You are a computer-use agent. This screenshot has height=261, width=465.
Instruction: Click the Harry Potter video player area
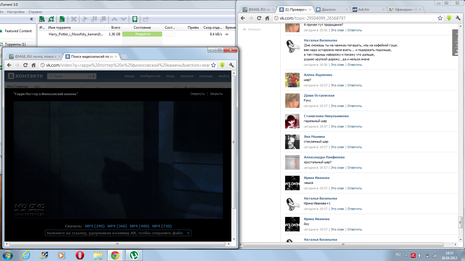point(118,159)
